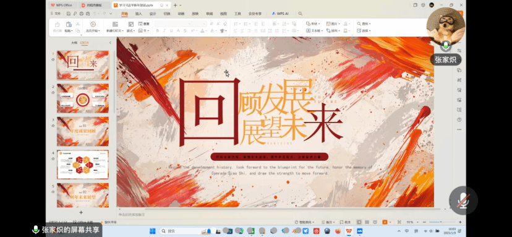Click the 智能美化 button in status bar

[304, 222]
